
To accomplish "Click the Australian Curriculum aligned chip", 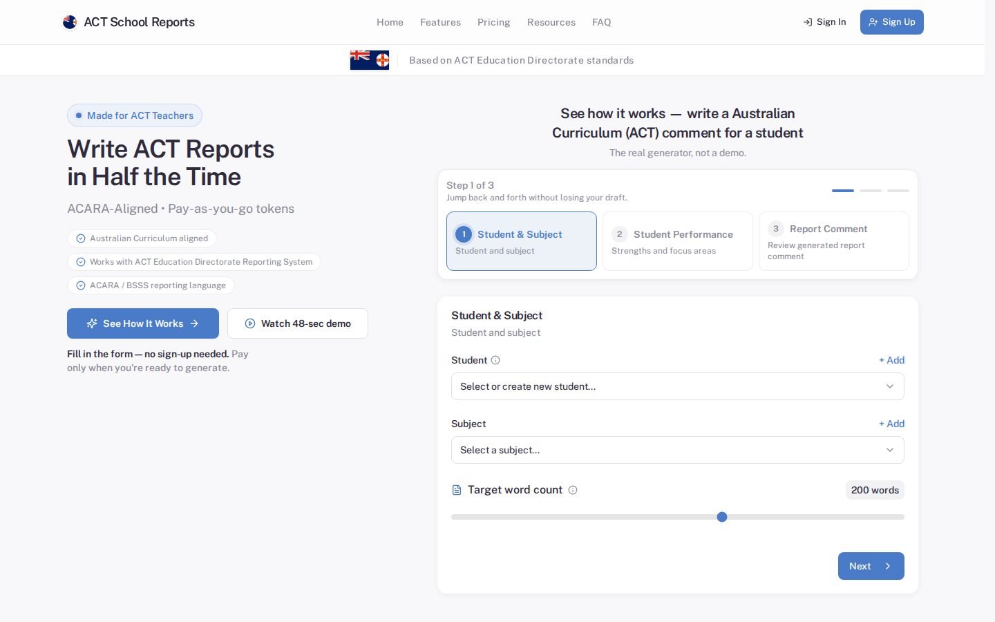I will coord(142,238).
